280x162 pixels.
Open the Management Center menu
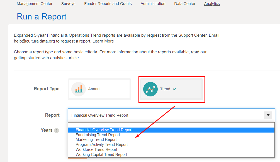35,4
